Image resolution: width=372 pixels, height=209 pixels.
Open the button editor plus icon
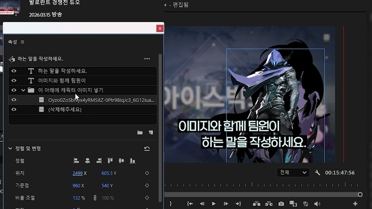(x=355, y=204)
